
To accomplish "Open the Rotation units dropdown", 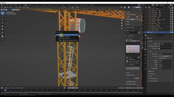I will click(x=165, y=60).
